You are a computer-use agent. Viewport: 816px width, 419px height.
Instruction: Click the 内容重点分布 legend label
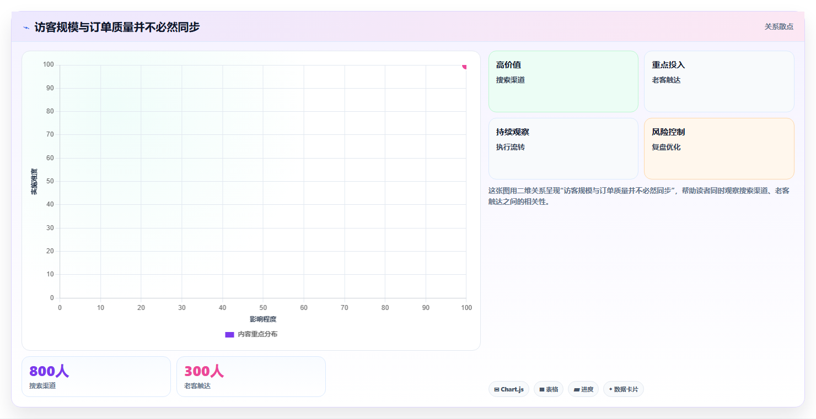click(x=257, y=334)
